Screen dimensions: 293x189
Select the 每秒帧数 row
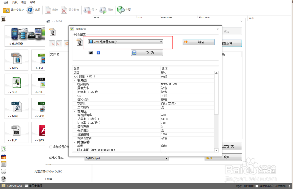click(x=143, y=100)
